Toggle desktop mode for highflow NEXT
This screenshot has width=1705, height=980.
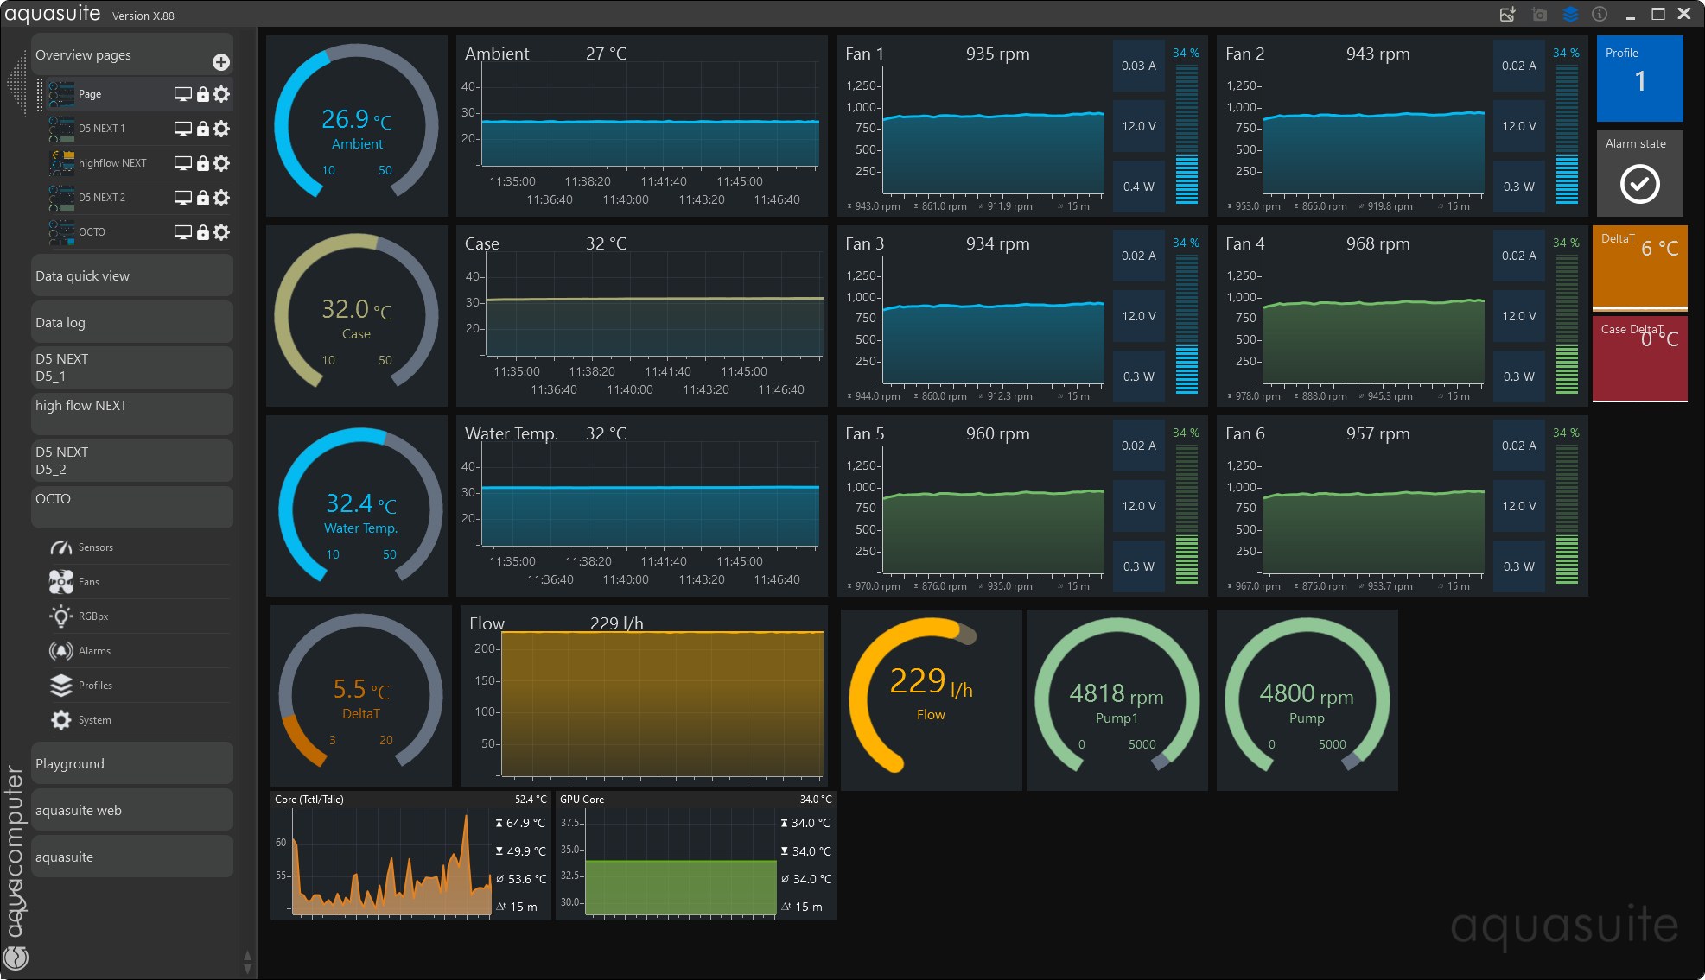(183, 163)
